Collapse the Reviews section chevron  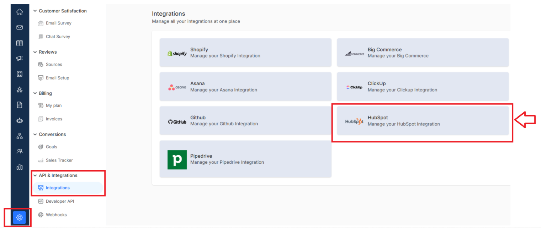point(35,52)
